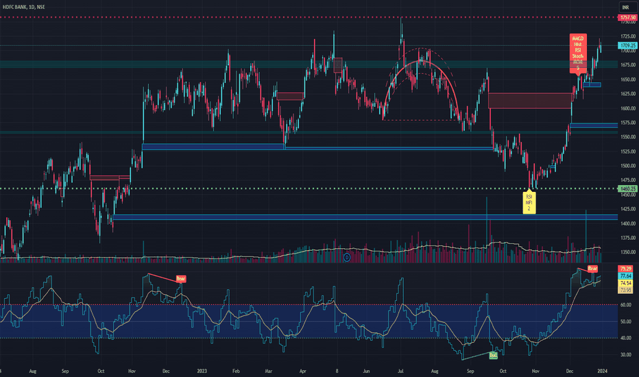Viewport: 639px width, 377px height.
Task: Click the yellow RSI MFI 2 signal label
Action: 529,203
